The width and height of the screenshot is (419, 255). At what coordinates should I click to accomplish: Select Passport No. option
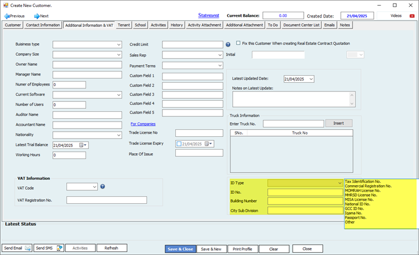[x=356, y=218]
